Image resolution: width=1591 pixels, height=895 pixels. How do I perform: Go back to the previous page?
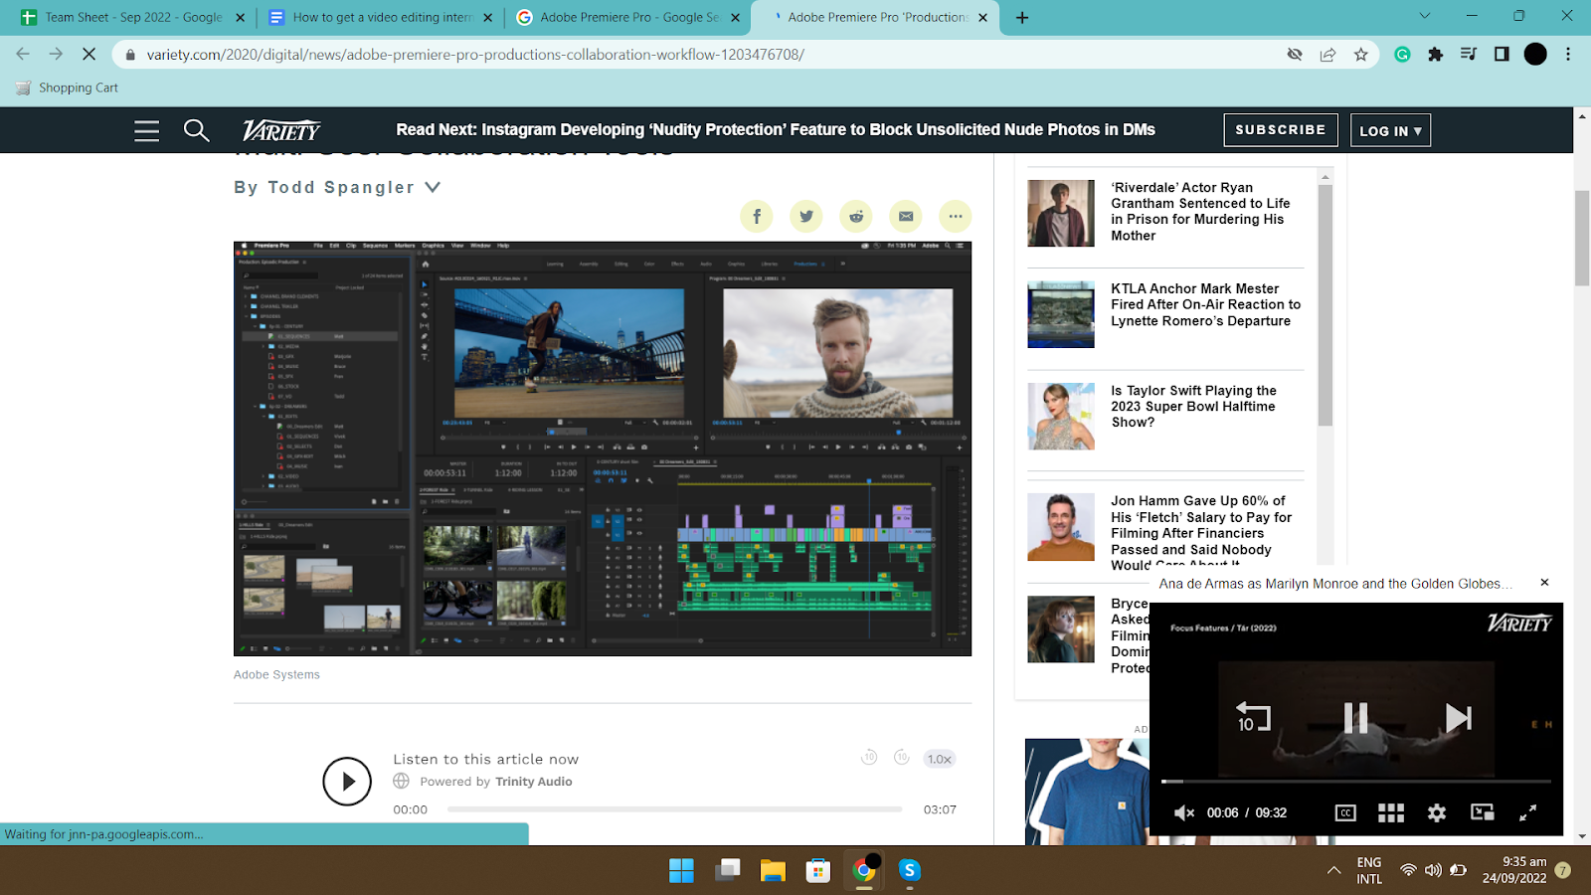click(x=23, y=55)
